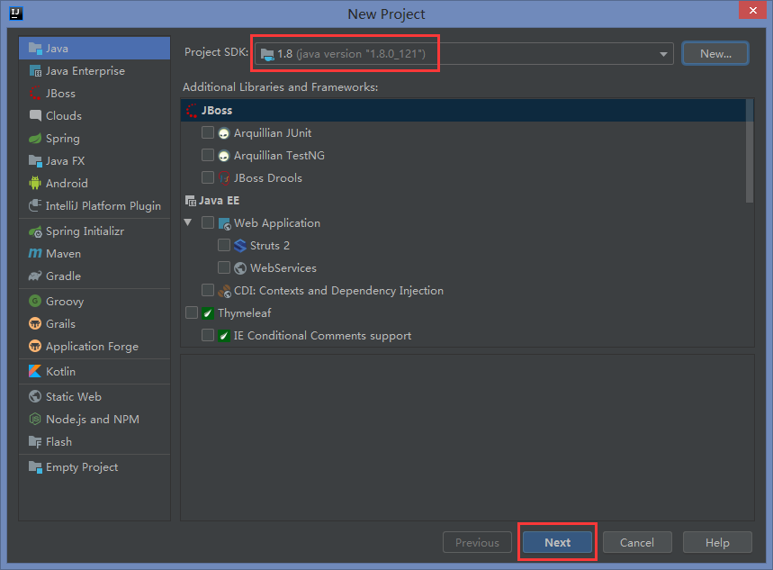This screenshot has height=570, width=773.
Task: Select Node.js and NPM project type
Action: (x=76, y=419)
